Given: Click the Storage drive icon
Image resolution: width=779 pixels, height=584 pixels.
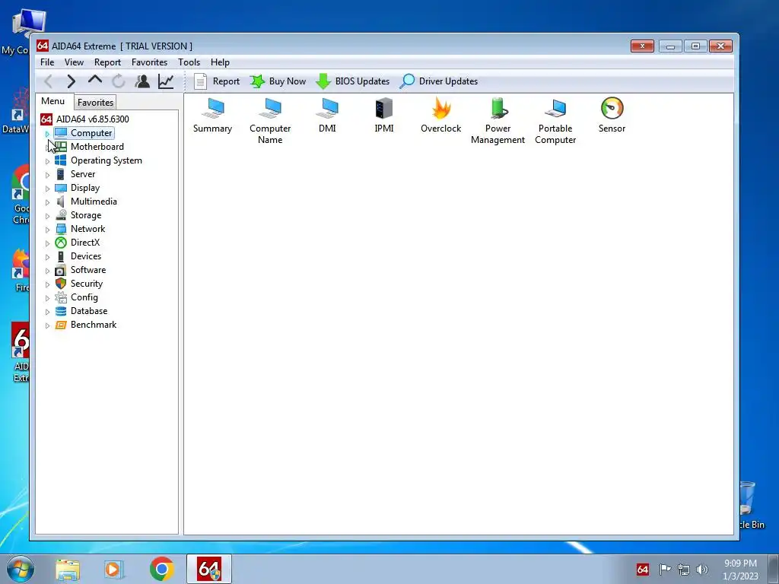Looking at the screenshot, I should (x=61, y=215).
